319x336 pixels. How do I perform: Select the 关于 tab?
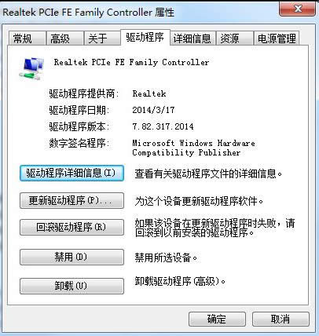click(102, 38)
